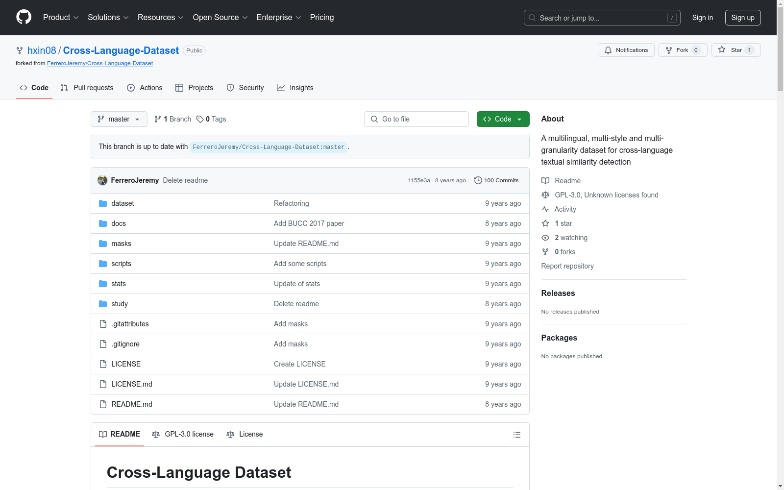784x490 pixels.
Task: Expand the Enterprise menu
Action: point(279,18)
